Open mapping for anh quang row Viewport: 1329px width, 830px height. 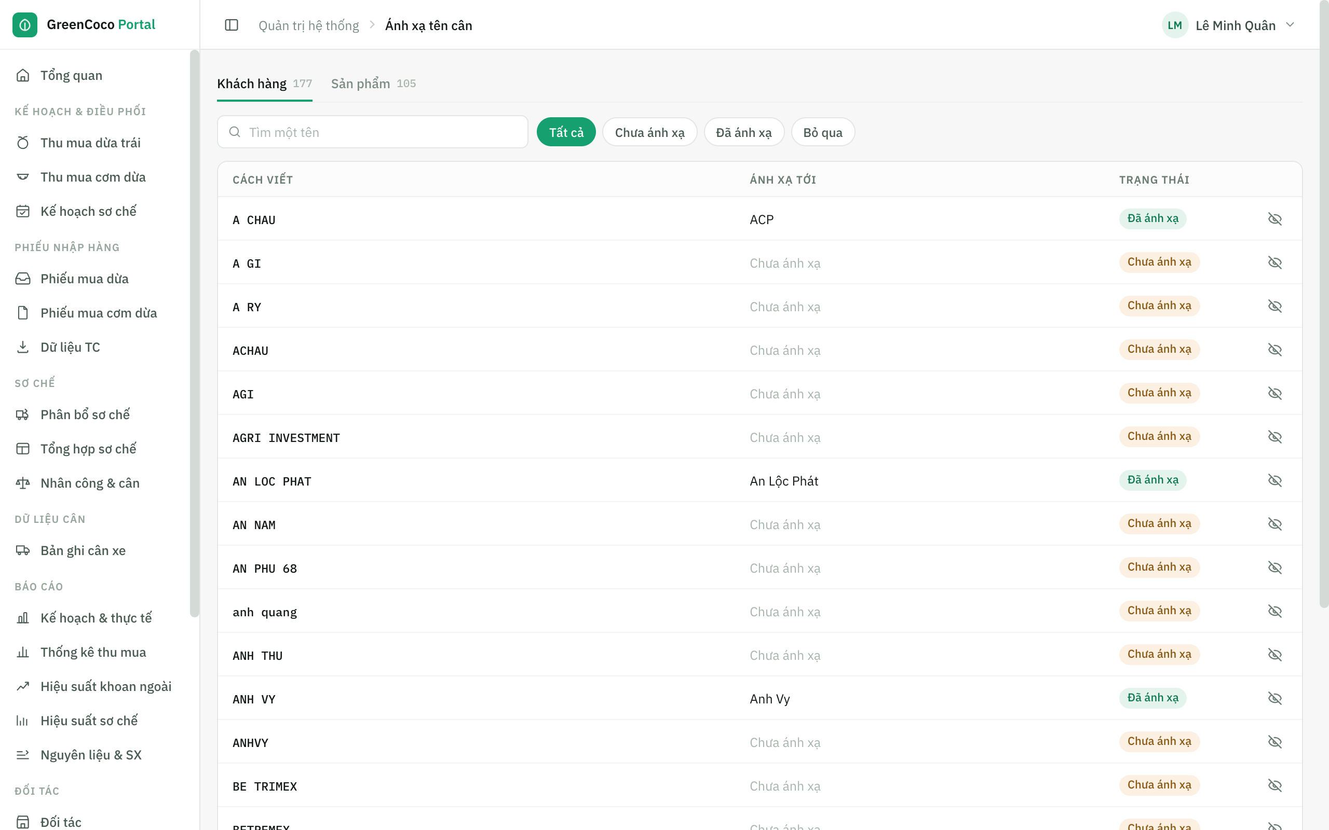tap(760, 612)
